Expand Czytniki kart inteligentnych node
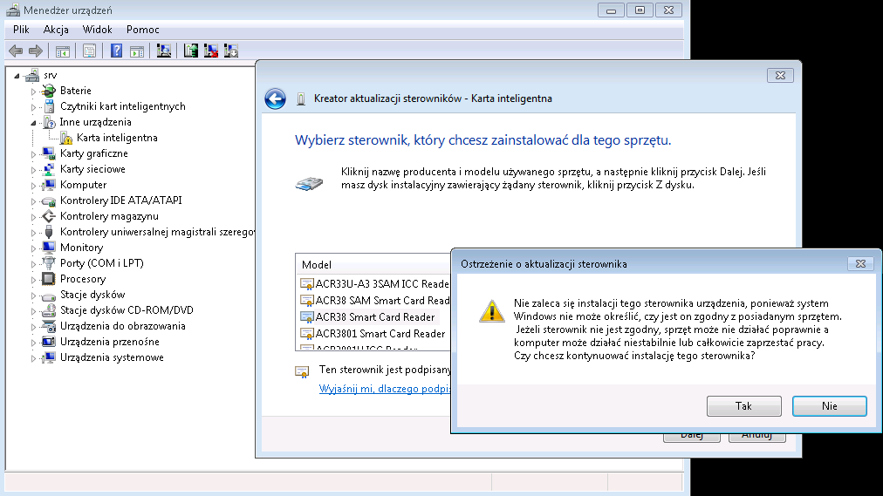The width and height of the screenshot is (883, 496). [x=33, y=107]
